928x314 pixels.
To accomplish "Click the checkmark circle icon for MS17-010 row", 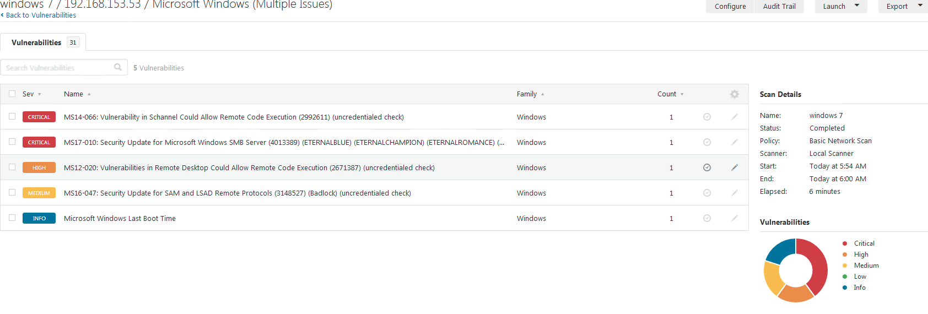I will (706, 142).
